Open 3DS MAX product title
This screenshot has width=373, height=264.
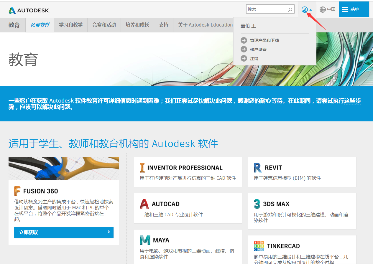pyautogui.click(x=276, y=204)
